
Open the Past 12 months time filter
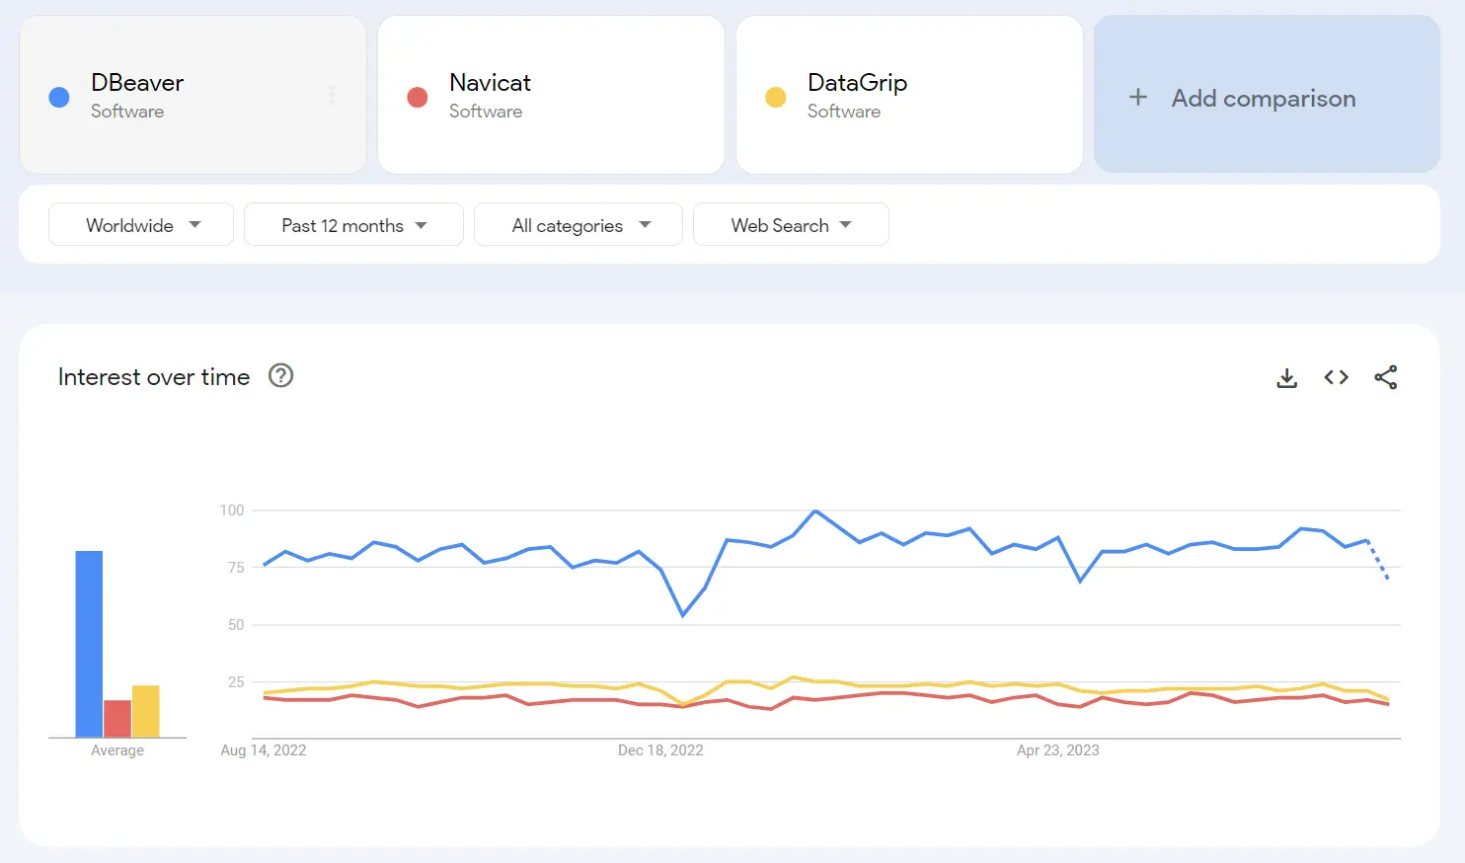click(x=353, y=225)
